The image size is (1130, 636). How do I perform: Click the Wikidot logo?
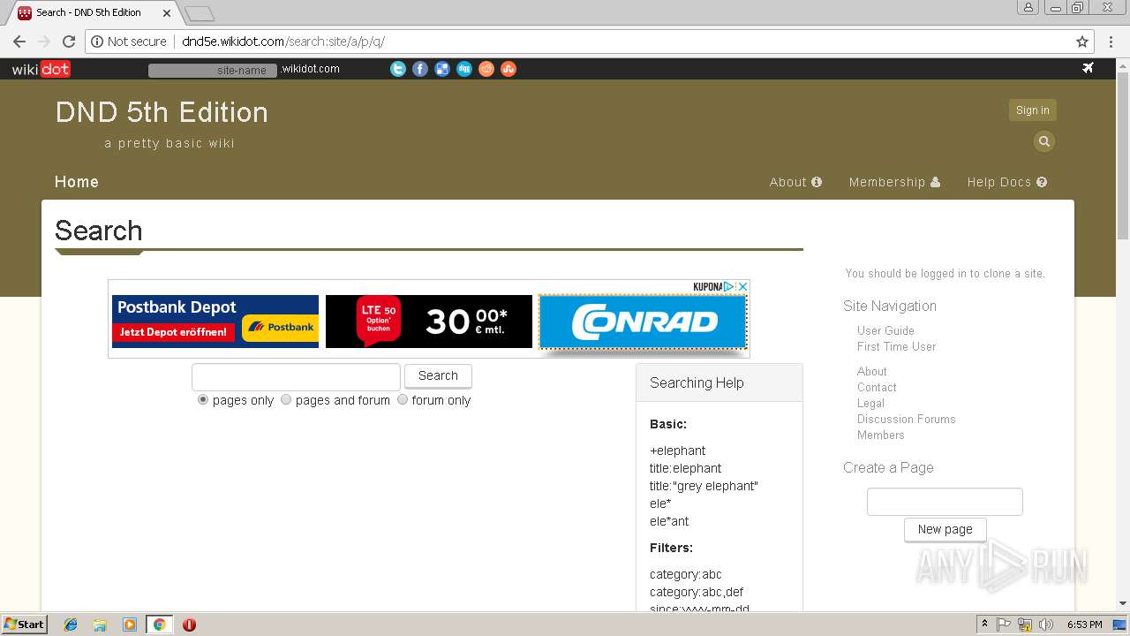pyautogui.click(x=41, y=69)
